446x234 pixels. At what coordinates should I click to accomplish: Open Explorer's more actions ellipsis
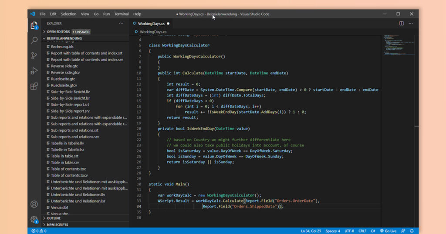click(121, 23)
